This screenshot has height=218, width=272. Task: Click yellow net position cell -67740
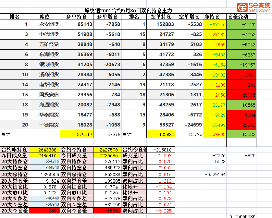pos(215,24)
